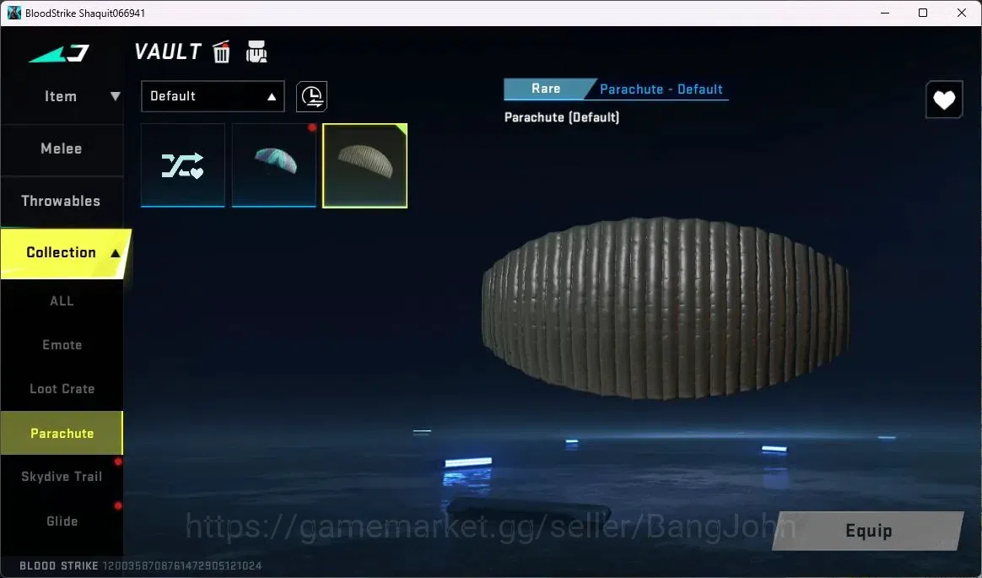Switch to Skydive Trail subcategory
This screenshot has width=982, height=578.
62,477
